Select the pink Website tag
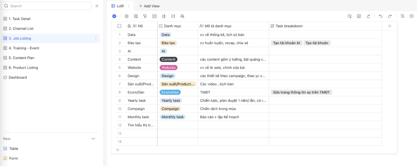The width and height of the screenshot is (417, 166). click(x=169, y=67)
